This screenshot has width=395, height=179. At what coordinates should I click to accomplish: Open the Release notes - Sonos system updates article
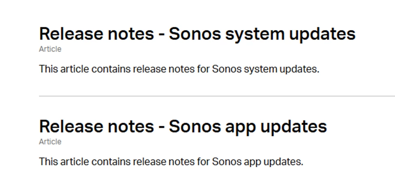(197, 34)
